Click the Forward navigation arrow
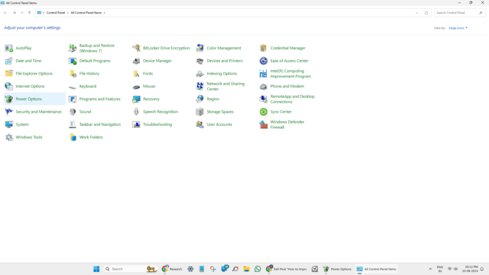 coord(14,13)
